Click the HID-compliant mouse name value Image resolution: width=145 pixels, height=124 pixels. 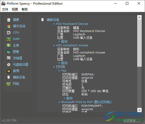pyautogui.click(x=89, y=52)
